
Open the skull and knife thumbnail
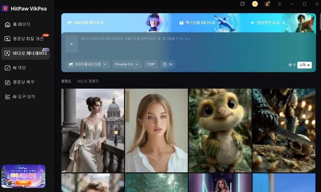click(x=284, y=130)
